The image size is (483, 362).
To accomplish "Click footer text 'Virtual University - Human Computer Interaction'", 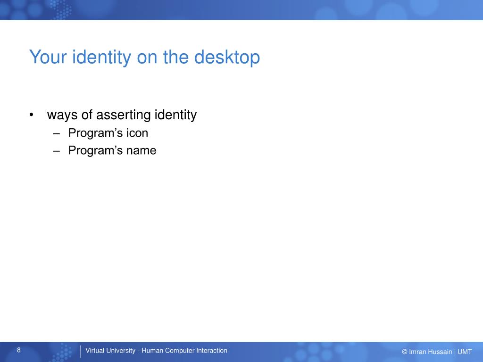I will [156, 351].
